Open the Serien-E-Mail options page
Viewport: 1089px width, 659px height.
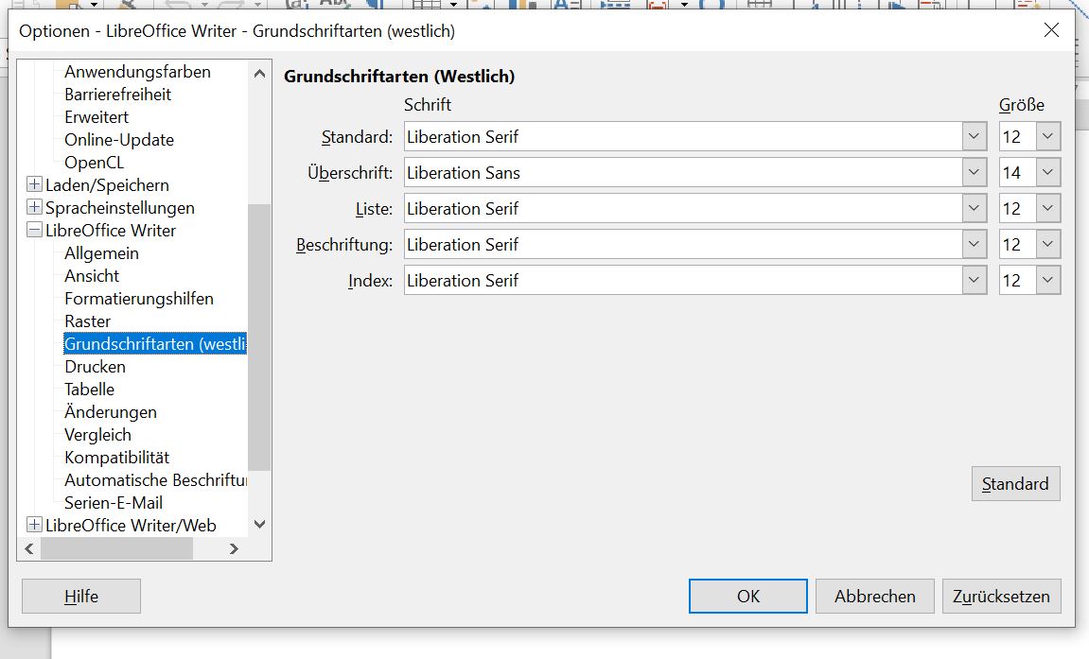[114, 503]
